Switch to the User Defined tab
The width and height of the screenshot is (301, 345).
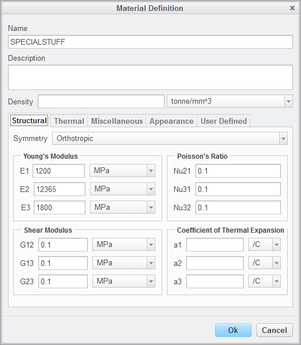[x=224, y=121]
